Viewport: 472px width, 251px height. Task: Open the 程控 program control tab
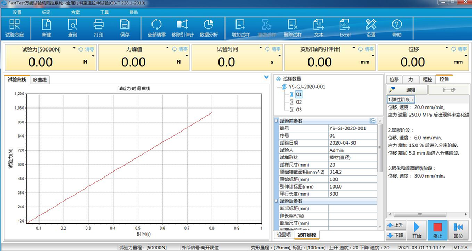(427, 79)
